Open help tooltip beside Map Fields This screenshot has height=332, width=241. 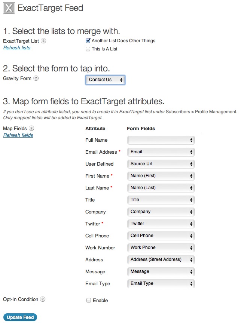click(x=31, y=128)
